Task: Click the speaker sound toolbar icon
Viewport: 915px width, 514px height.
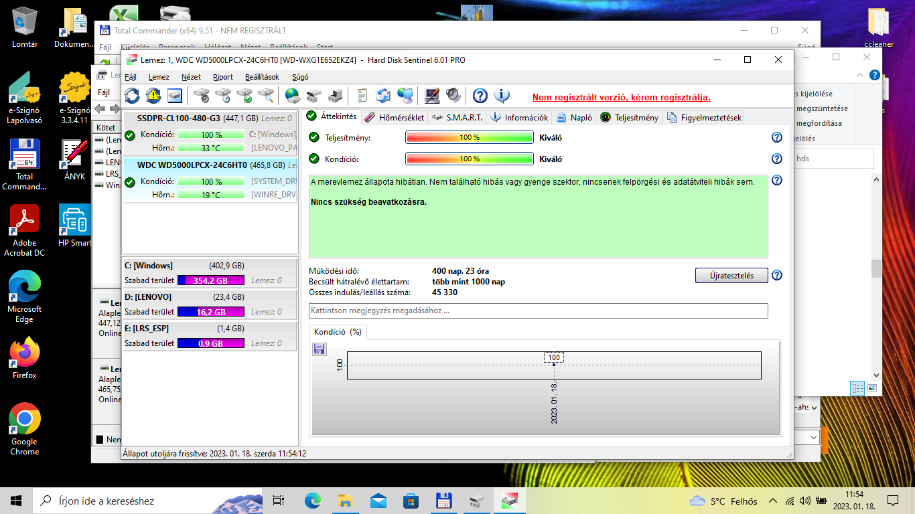Action: tap(453, 96)
